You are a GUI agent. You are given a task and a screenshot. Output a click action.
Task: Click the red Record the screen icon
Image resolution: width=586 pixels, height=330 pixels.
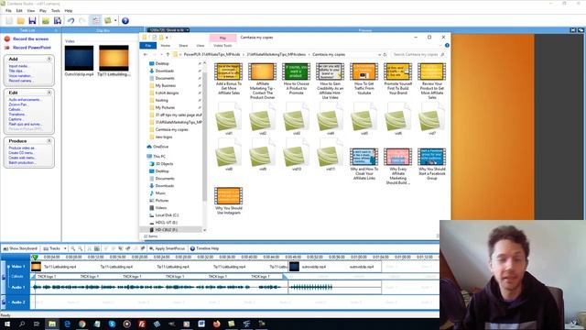coord(7,38)
